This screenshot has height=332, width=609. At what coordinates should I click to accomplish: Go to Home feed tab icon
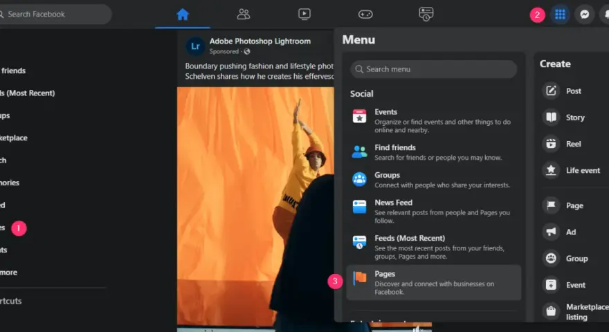coord(182,15)
